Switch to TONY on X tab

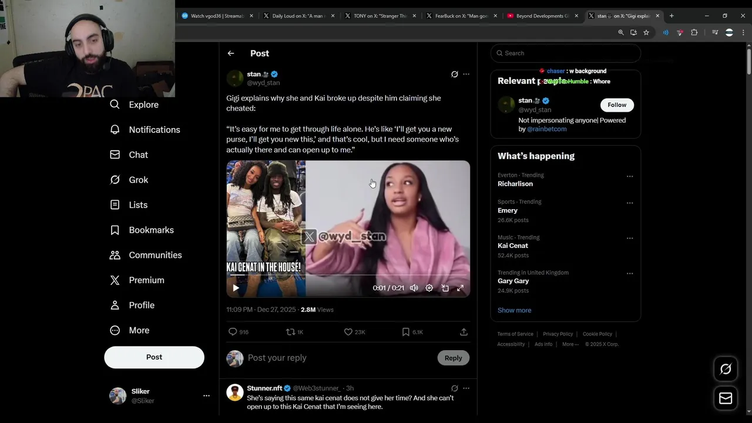(380, 16)
